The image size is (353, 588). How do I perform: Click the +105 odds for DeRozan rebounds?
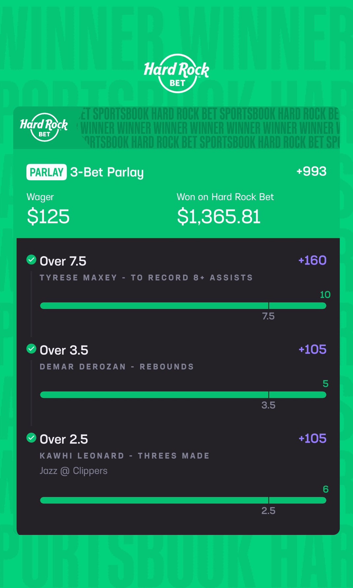[312, 349]
